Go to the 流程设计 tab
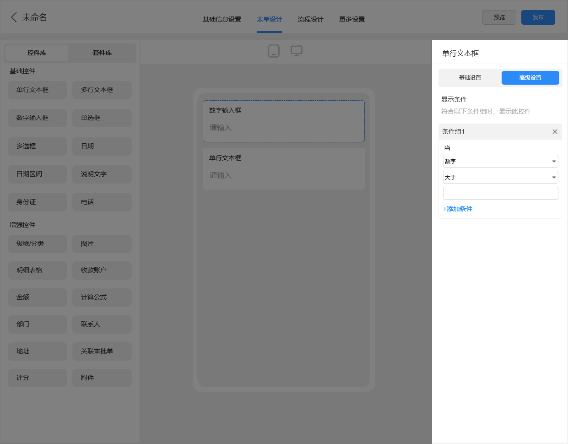This screenshot has width=568, height=444. pos(311,19)
